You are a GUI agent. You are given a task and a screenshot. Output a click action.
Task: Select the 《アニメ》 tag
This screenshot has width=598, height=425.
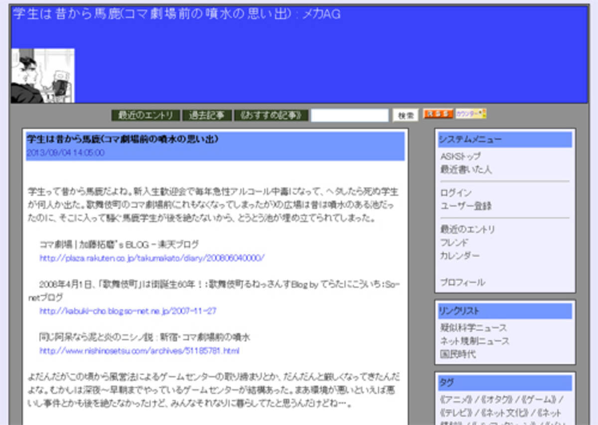click(x=455, y=400)
